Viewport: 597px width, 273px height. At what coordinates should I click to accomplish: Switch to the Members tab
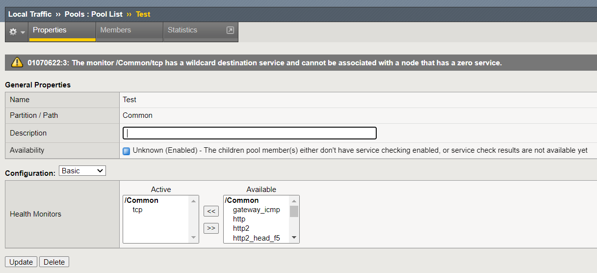point(115,30)
